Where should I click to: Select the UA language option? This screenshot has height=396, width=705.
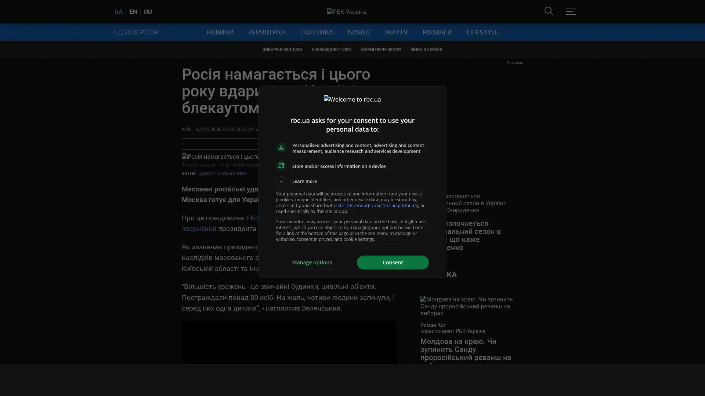coord(118,12)
